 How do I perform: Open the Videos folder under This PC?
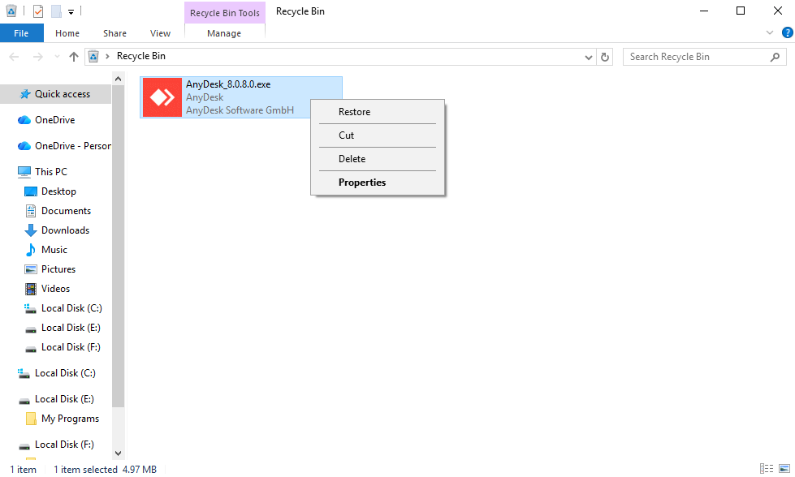coord(55,289)
